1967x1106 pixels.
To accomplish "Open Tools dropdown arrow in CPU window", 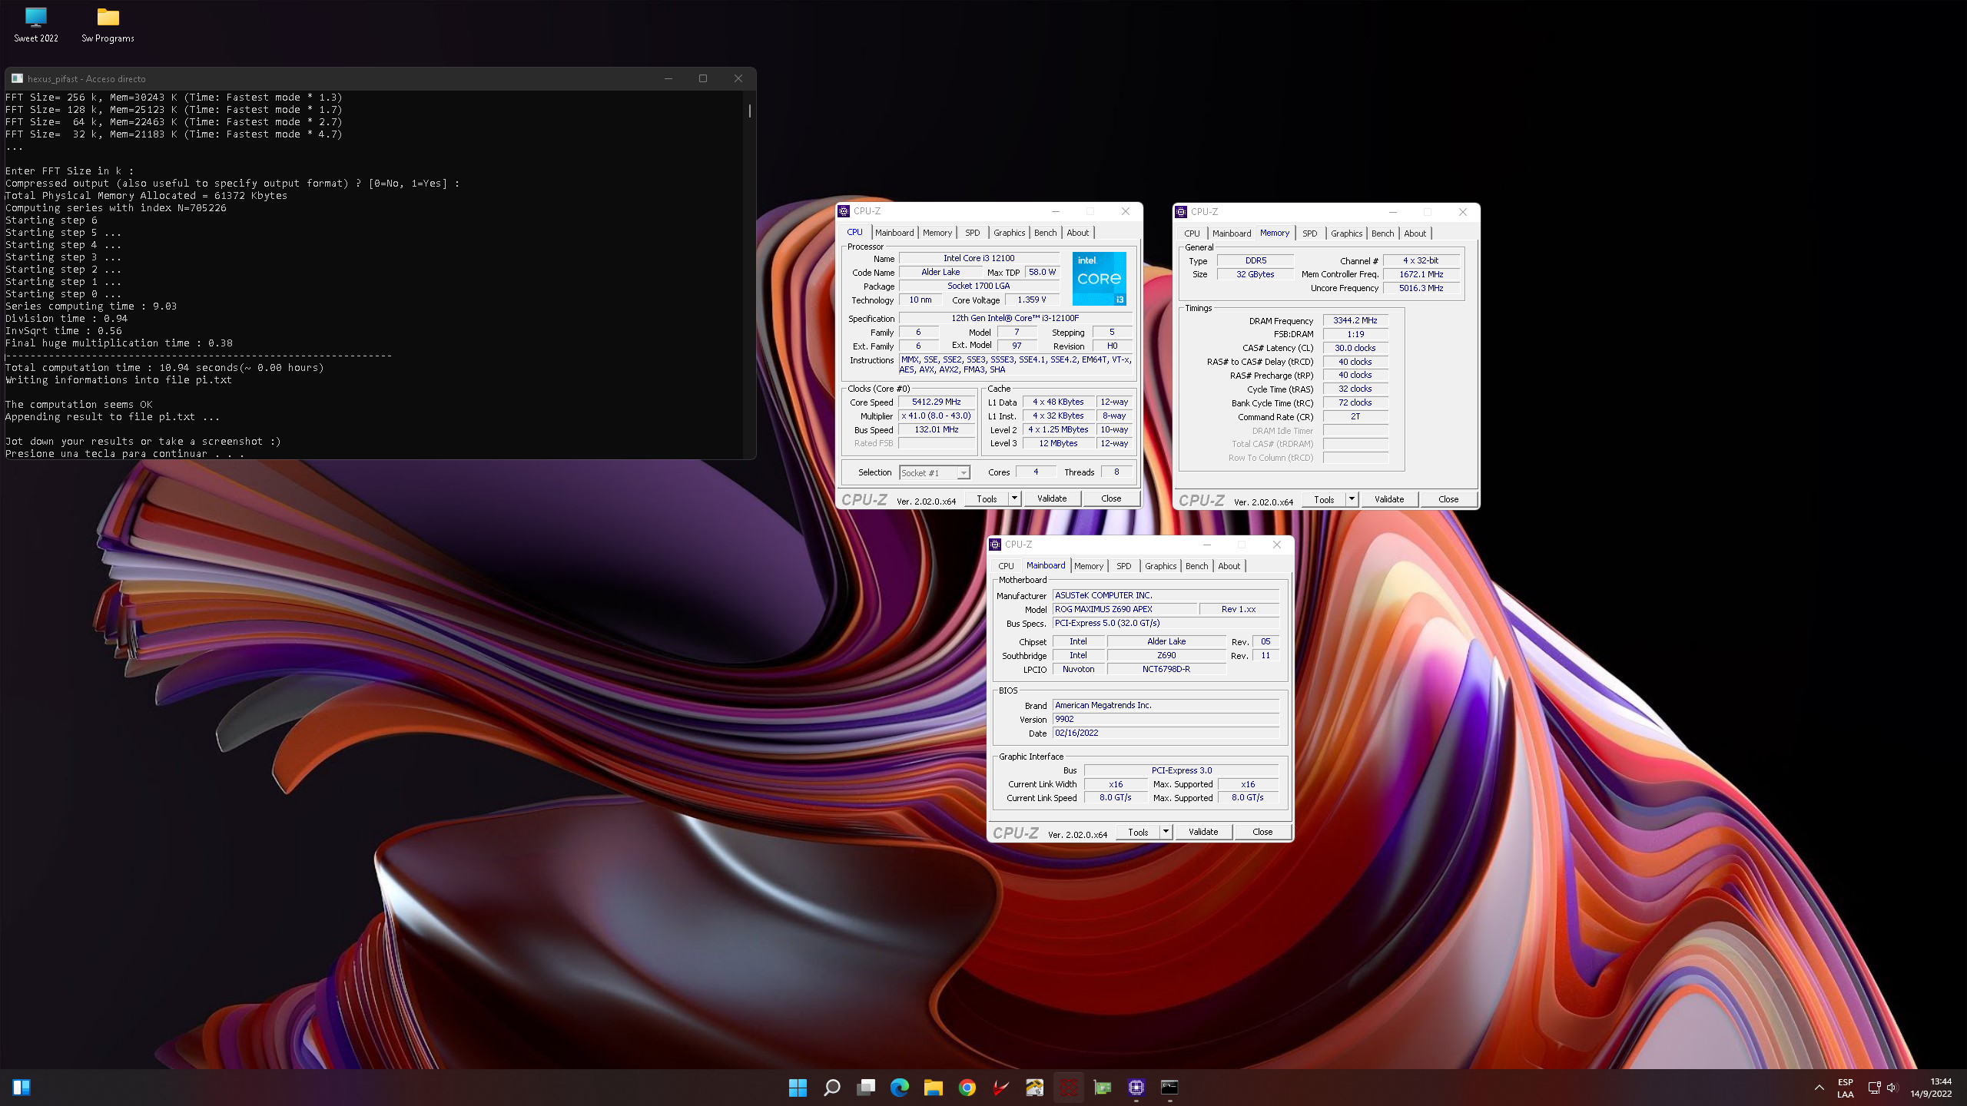I will pyautogui.click(x=1014, y=498).
